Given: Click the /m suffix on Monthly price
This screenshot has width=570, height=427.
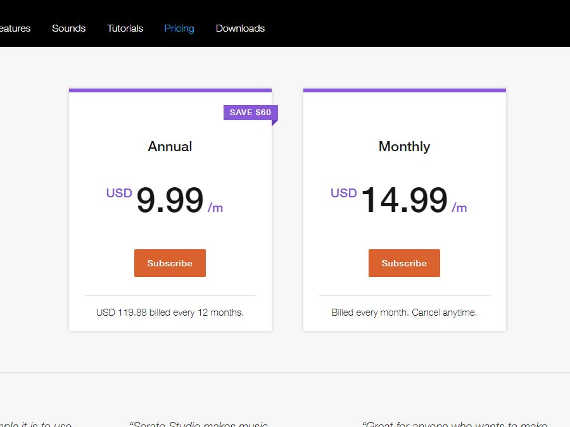Looking at the screenshot, I should (459, 207).
